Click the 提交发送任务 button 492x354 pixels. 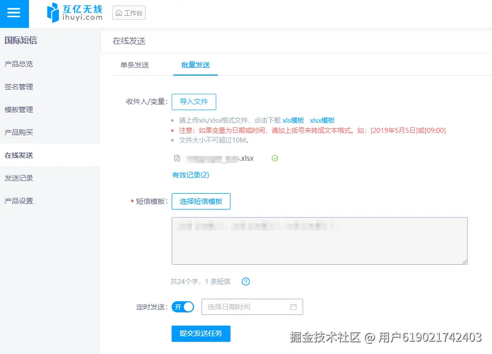(201, 334)
